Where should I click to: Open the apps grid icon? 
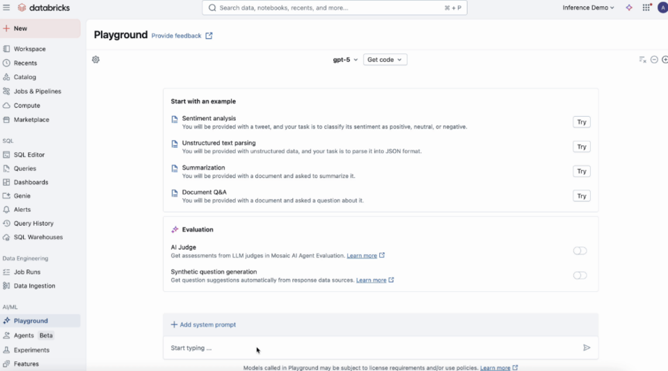[x=646, y=8]
